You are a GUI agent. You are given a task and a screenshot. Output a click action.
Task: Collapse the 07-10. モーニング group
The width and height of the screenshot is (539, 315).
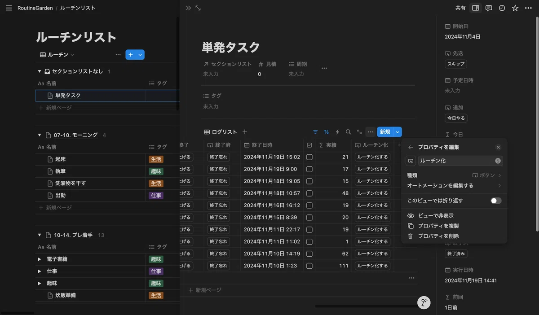tap(40, 135)
